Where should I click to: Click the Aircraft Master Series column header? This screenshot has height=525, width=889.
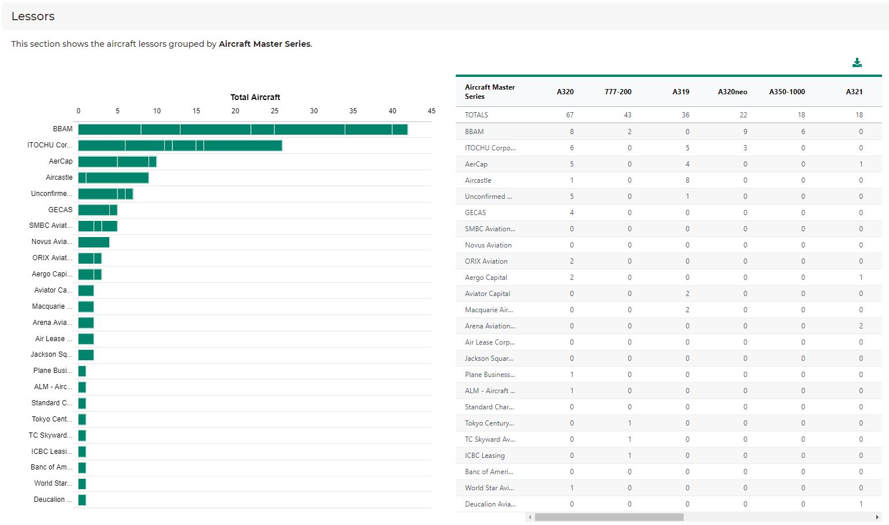(x=490, y=91)
